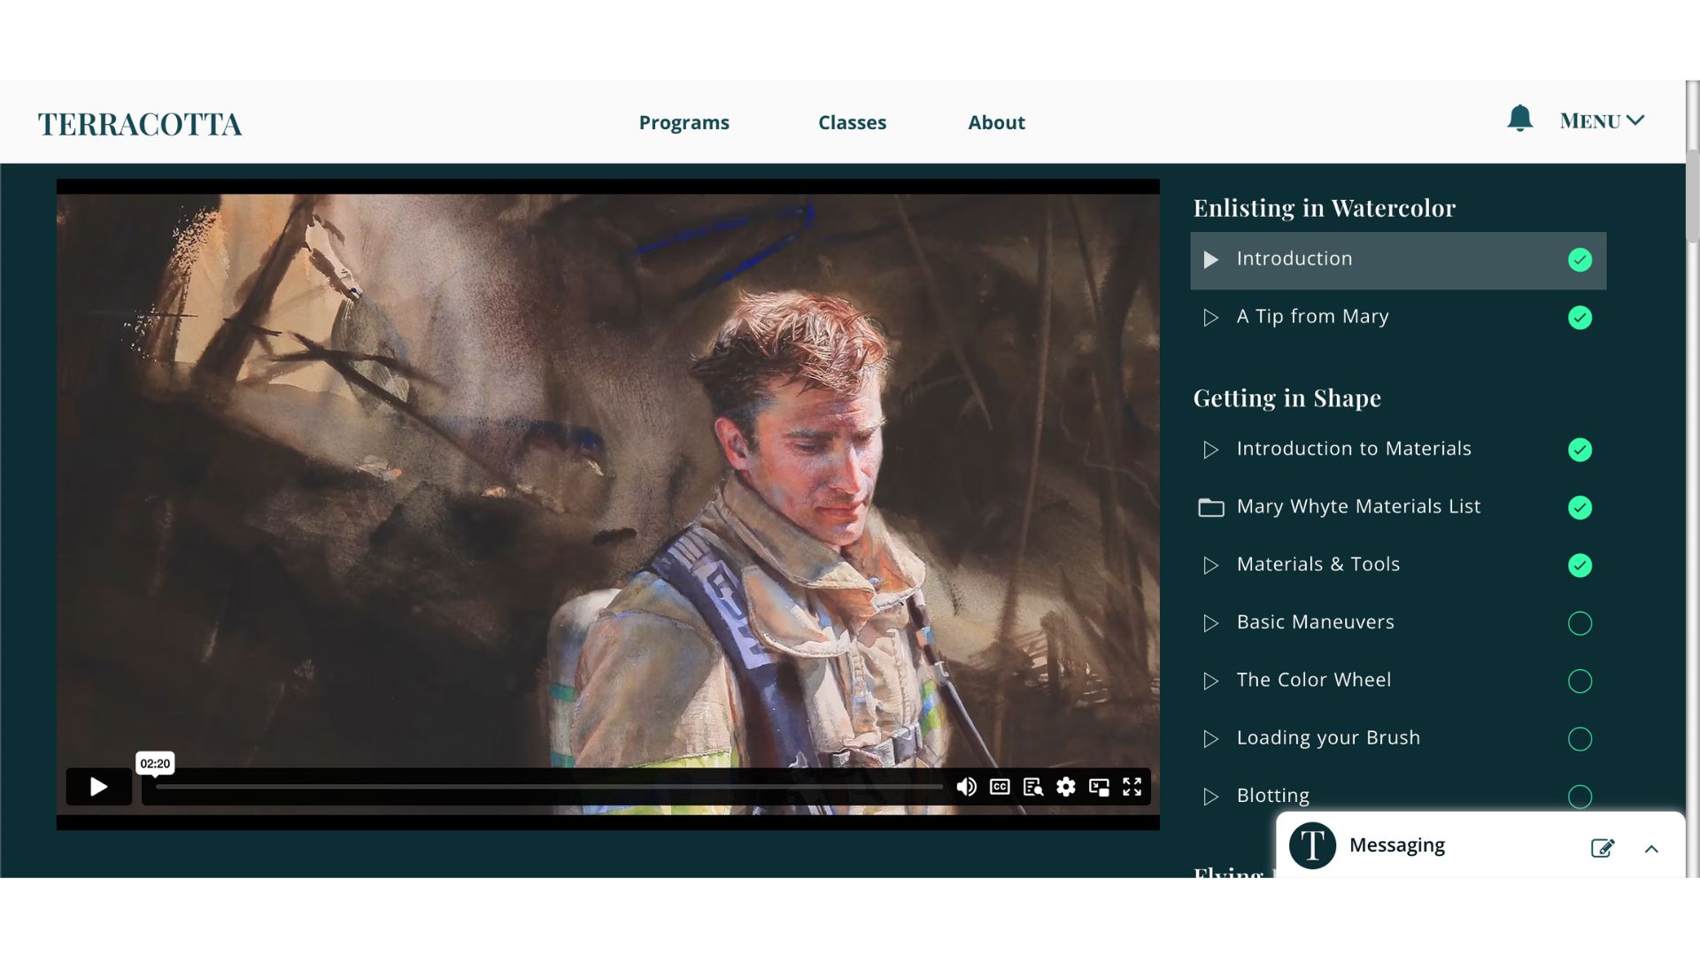This screenshot has height=956, width=1700.
Task: Go to Classes page
Action: click(x=852, y=122)
